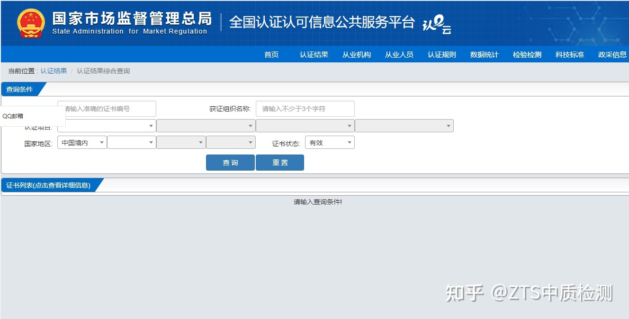Open the third 国家地区 dropdown
The image size is (629, 319).
[x=181, y=142]
